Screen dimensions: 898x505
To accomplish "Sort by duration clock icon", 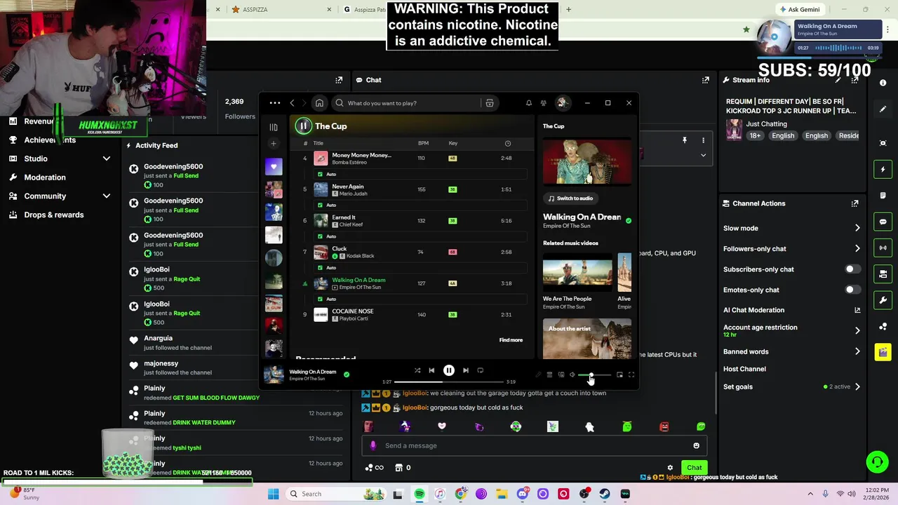I will (x=508, y=143).
